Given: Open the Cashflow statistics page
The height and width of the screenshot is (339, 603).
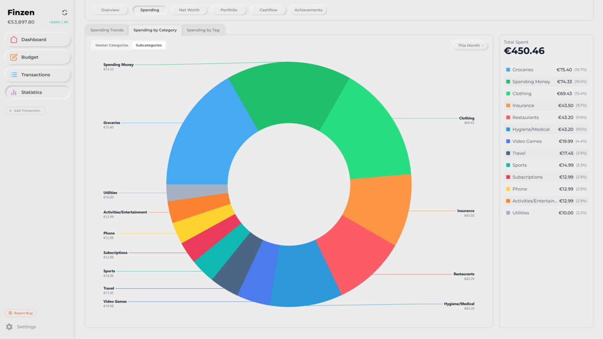Looking at the screenshot, I should [268, 10].
